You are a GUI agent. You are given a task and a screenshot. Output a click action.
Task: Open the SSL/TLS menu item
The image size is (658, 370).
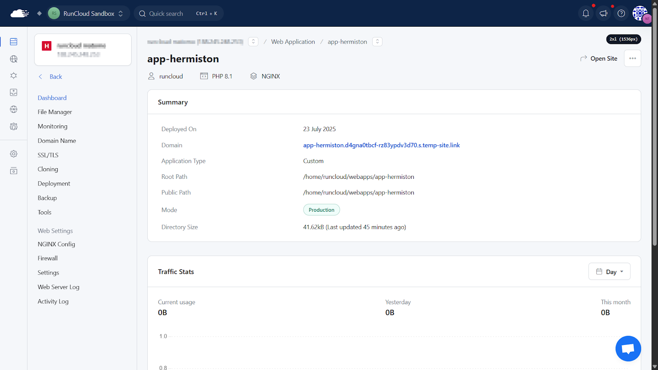pos(48,155)
